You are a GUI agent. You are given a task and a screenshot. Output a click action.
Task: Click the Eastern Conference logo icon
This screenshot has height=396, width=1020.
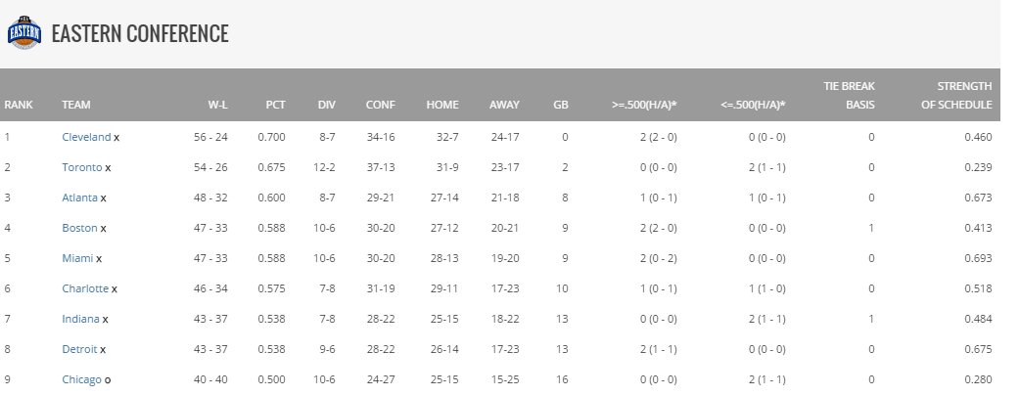coord(24,32)
